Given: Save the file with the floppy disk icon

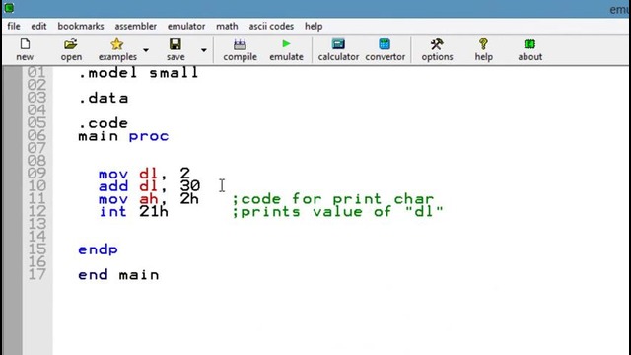Looking at the screenshot, I should coord(175,44).
